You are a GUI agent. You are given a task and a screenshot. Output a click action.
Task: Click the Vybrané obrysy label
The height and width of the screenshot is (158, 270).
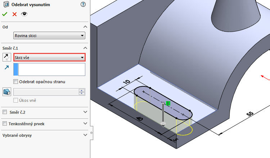(x=17, y=135)
